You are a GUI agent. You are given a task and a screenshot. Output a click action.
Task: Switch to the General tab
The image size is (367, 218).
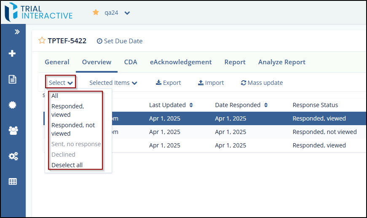[x=57, y=62]
